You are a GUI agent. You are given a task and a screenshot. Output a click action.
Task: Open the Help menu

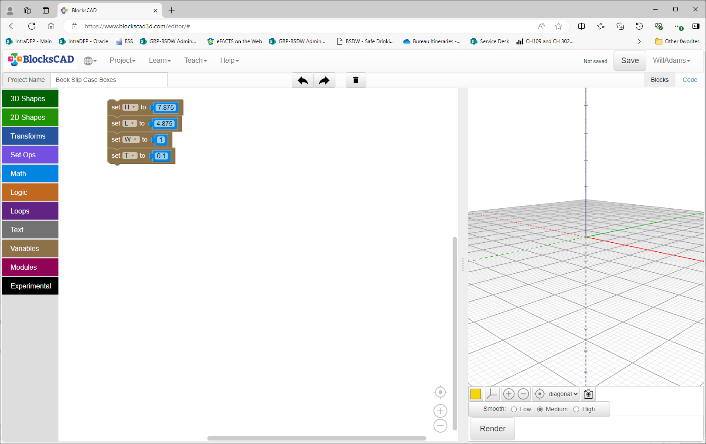pos(229,61)
